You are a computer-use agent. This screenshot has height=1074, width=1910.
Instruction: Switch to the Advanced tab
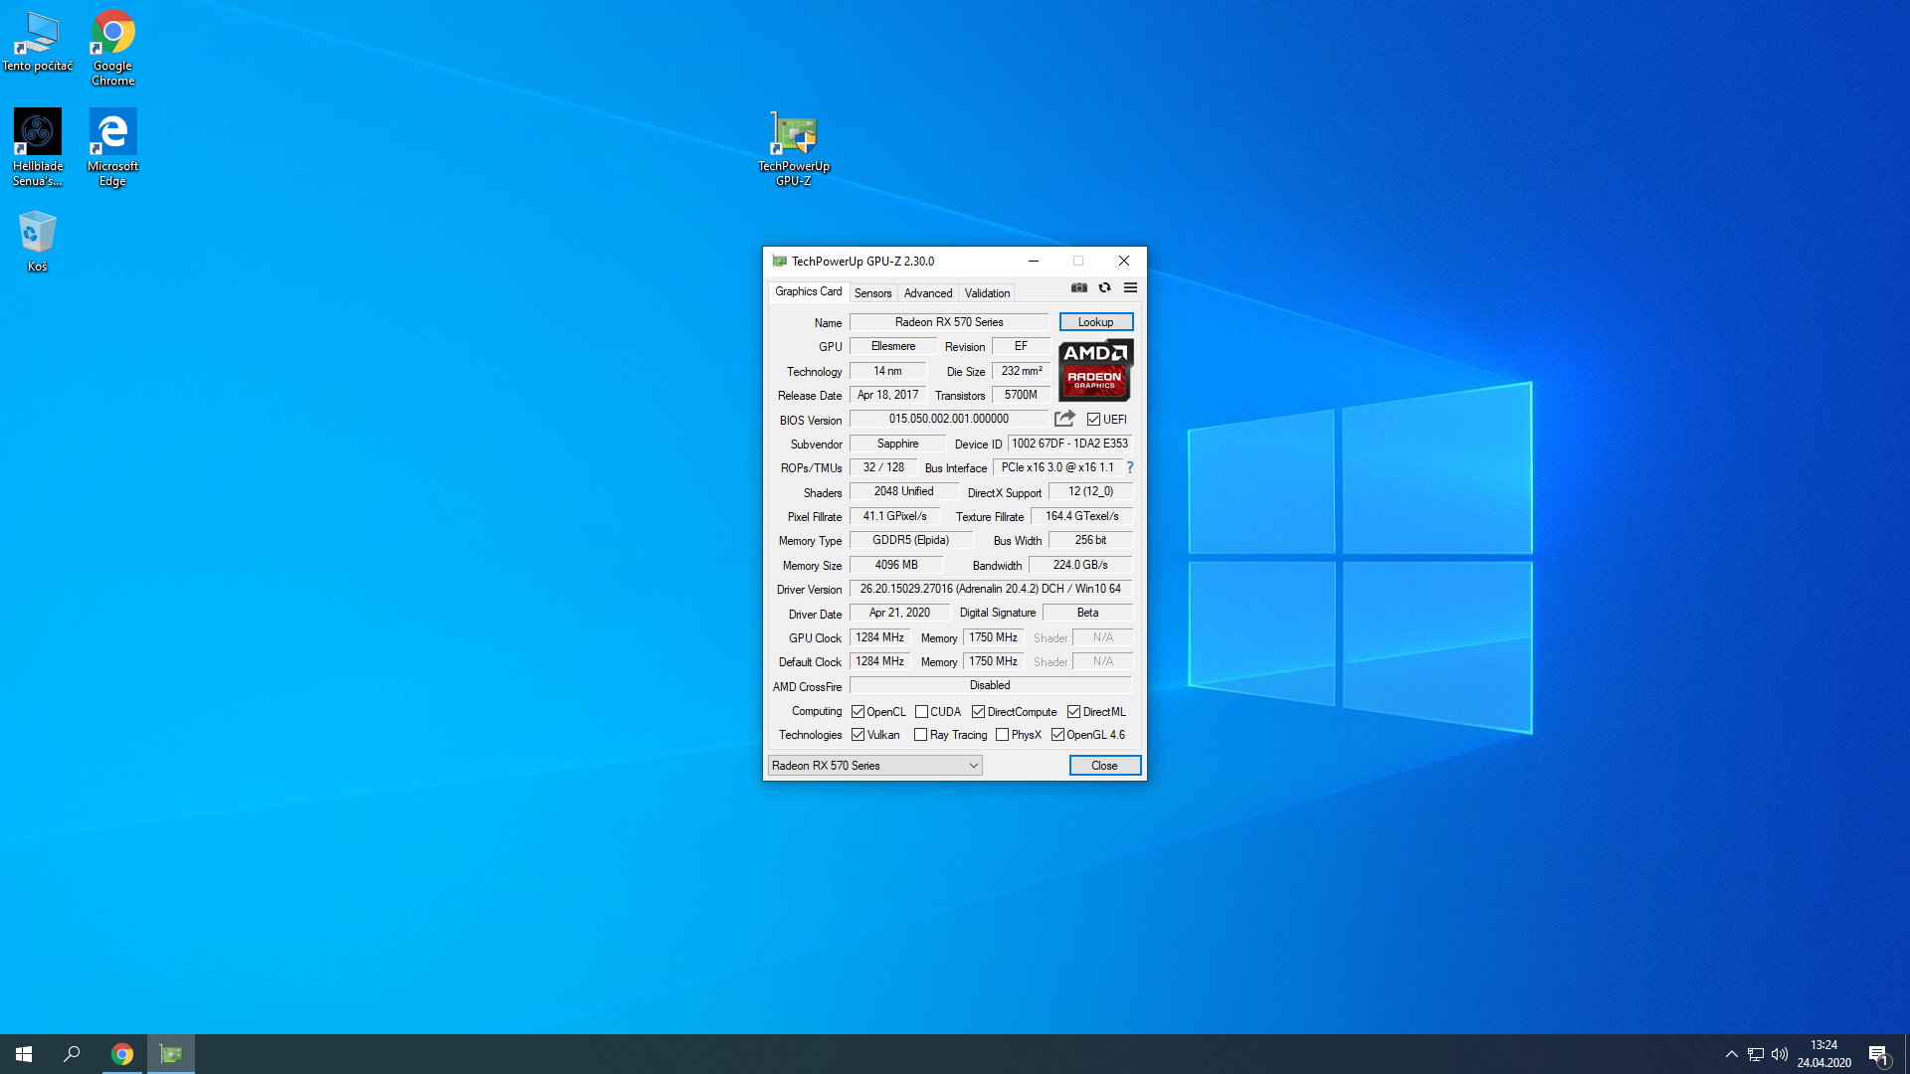coord(928,293)
